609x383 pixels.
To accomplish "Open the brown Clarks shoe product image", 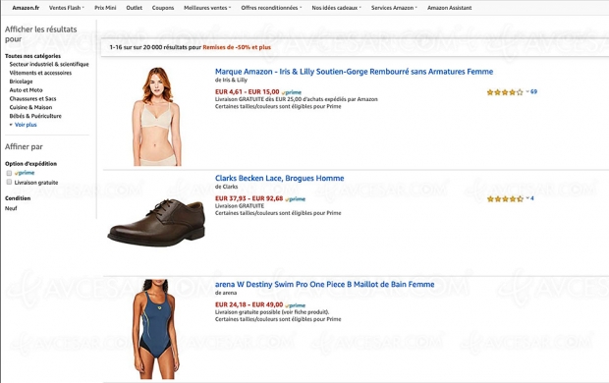I will click(156, 223).
